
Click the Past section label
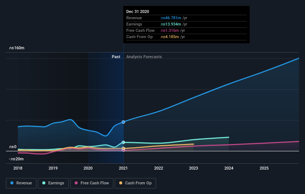[116, 57]
